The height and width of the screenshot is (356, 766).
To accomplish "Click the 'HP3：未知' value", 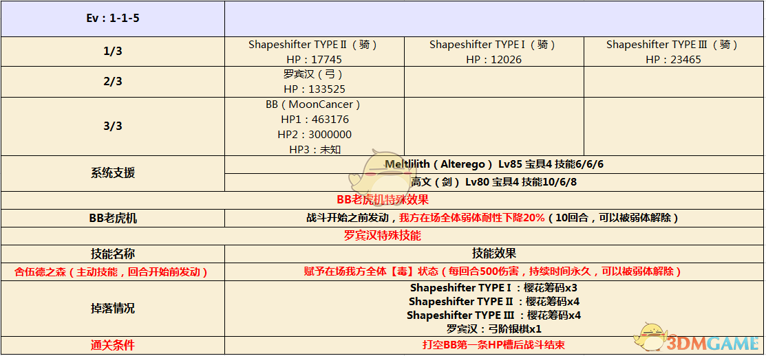I will click(x=314, y=150).
